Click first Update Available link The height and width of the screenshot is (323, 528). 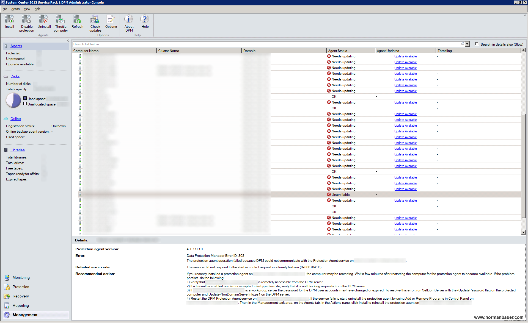tap(405, 56)
